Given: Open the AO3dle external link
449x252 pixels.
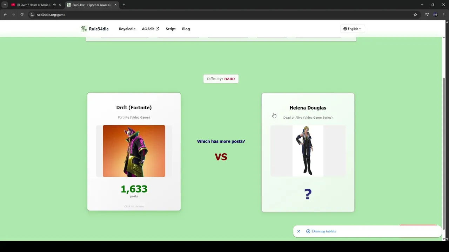Looking at the screenshot, I should (x=150, y=29).
